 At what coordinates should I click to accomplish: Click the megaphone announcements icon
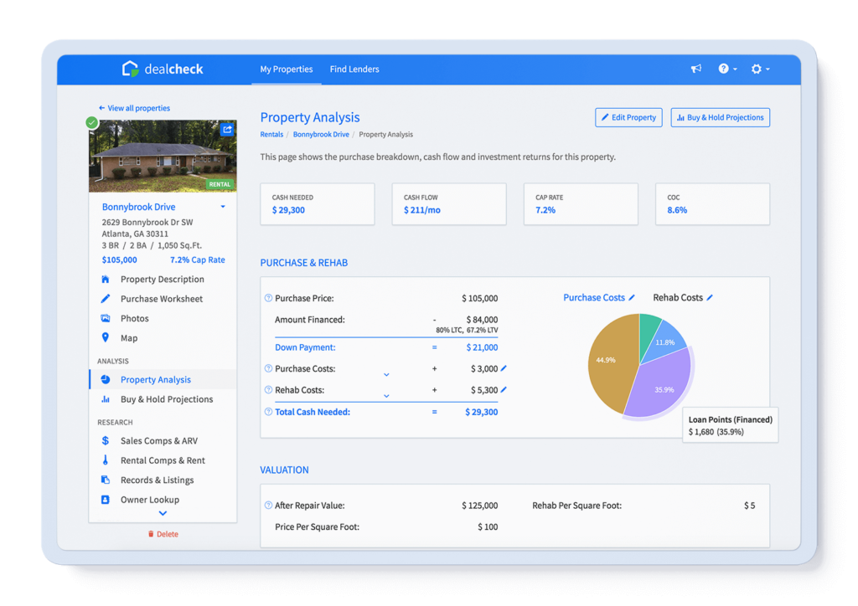pyautogui.click(x=696, y=69)
